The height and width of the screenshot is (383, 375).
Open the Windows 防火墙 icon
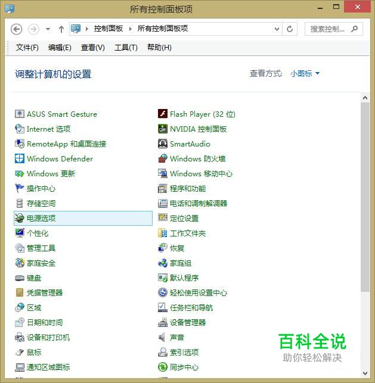point(163,158)
